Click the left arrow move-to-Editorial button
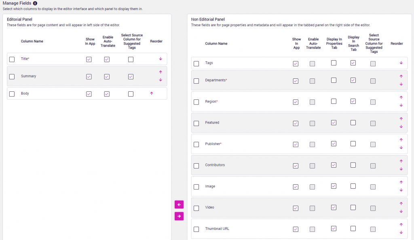 179,204
